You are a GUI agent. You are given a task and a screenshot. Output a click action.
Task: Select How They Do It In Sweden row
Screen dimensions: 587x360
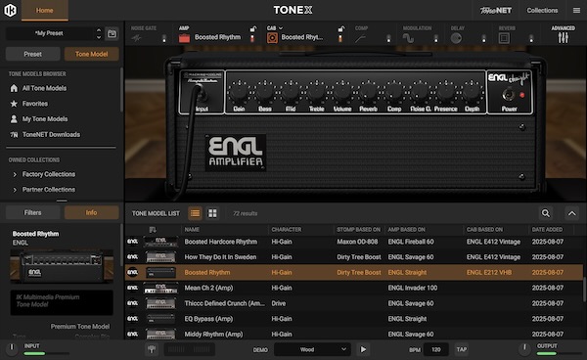(354, 257)
